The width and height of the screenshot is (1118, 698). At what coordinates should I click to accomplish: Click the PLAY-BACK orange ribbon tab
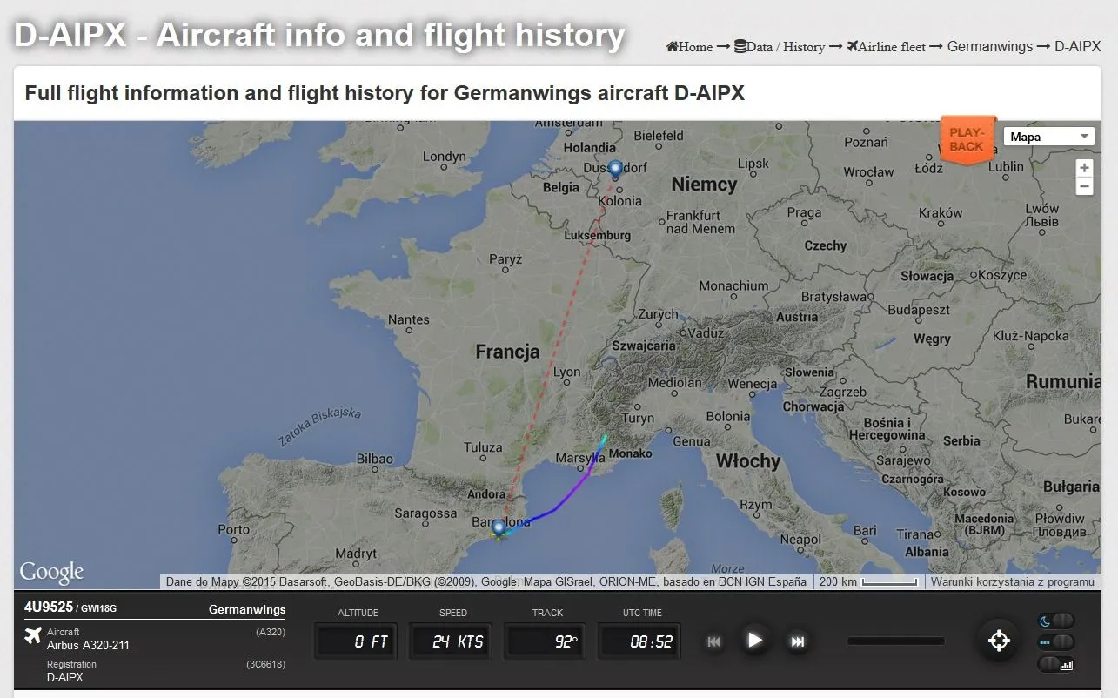tap(967, 139)
